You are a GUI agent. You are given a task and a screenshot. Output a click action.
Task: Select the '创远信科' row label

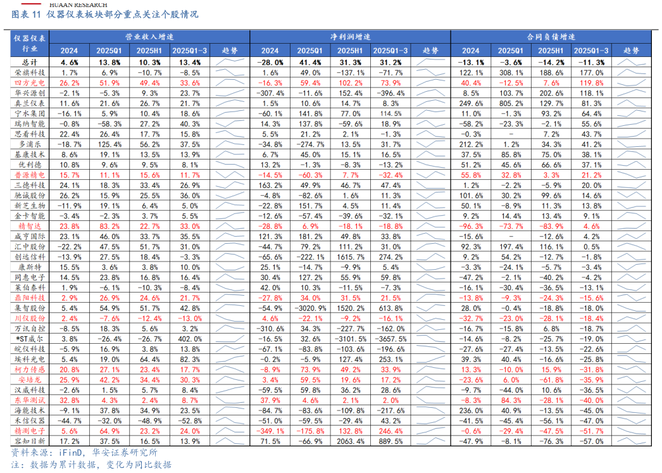(30, 257)
